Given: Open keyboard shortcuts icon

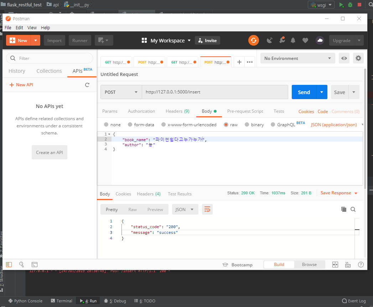Looking at the screenshot, I should pyautogui.click(x=348, y=265).
